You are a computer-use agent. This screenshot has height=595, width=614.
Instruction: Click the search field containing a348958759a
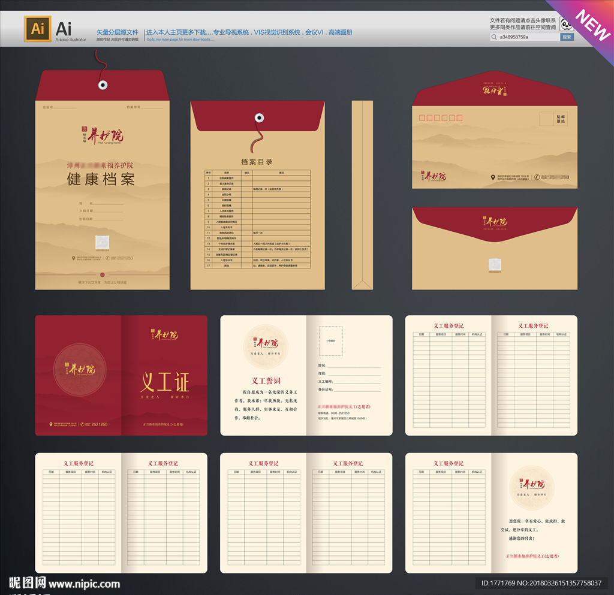(525, 37)
